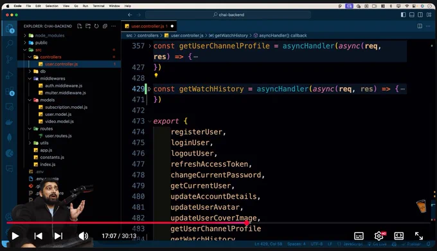
Task: Open the Explorer view in activity bar
Action: (10, 29)
